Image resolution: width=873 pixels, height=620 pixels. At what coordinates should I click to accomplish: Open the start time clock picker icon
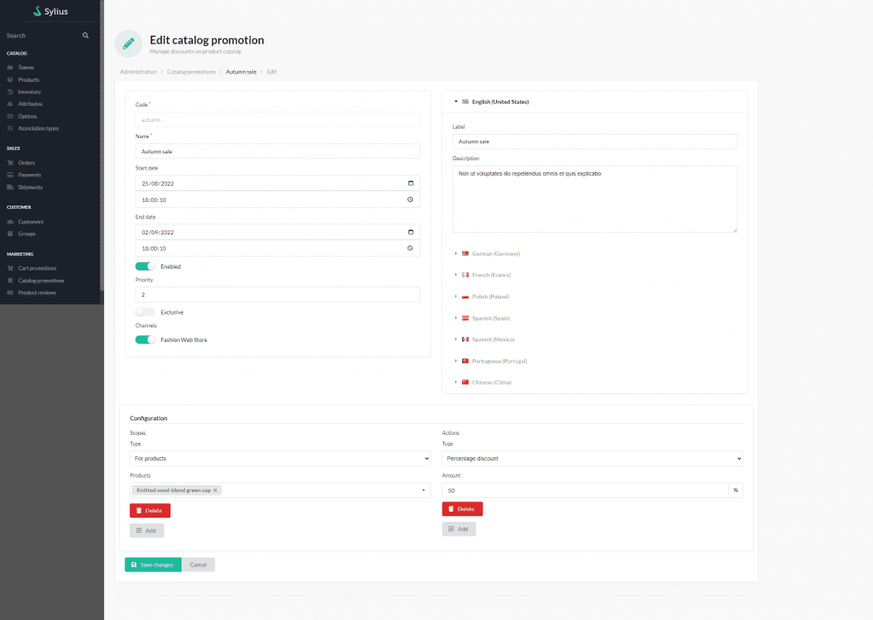pos(410,200)
